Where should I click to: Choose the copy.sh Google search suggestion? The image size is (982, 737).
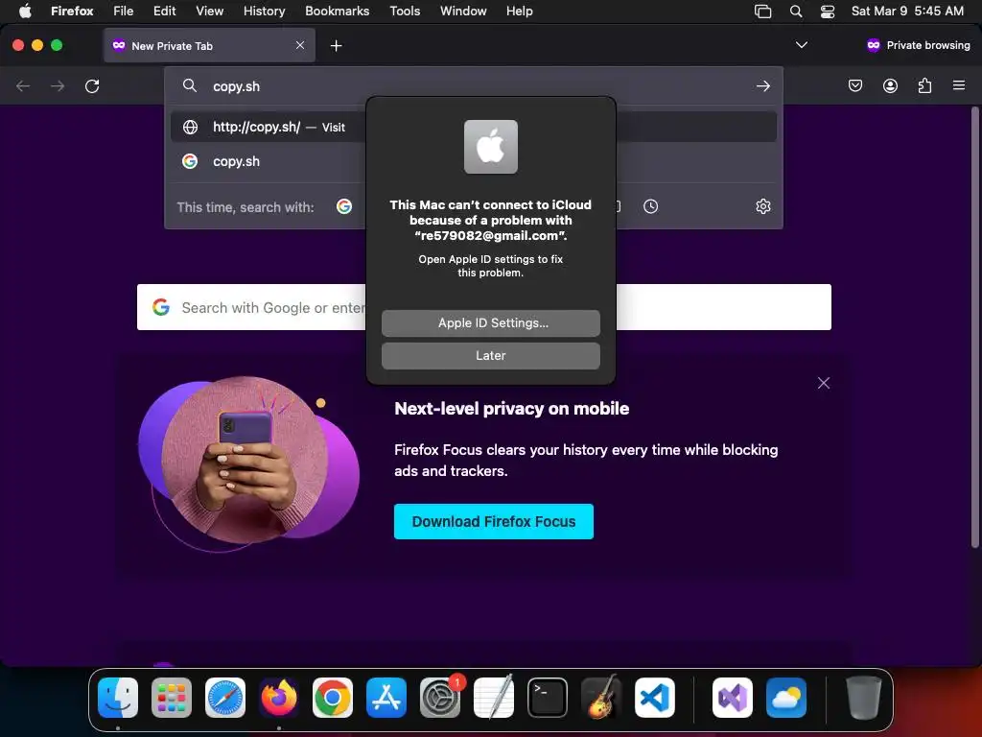(474, 161)
